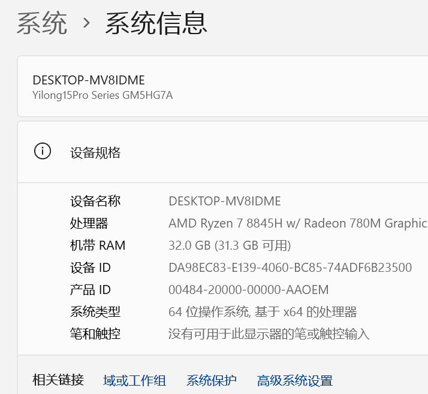Click the 设备 ID label

tap(91, 268)
